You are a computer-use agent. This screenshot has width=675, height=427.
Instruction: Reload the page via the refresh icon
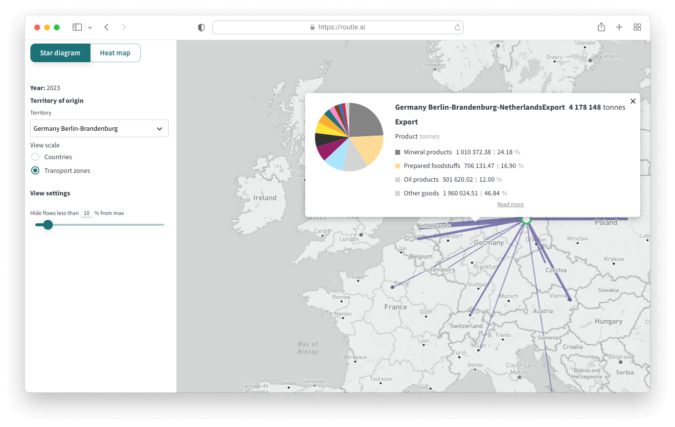tap(456, 27)
